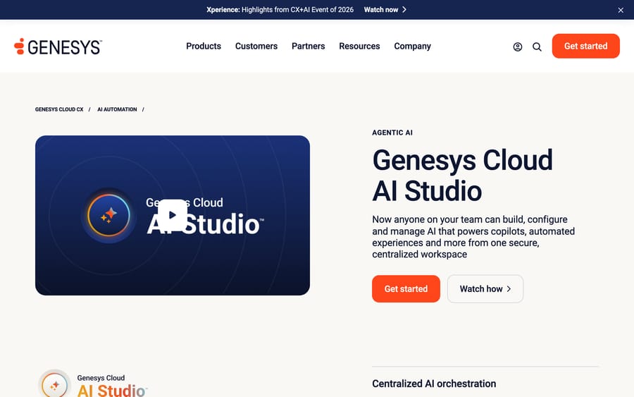This screenshot has height=397, width=634.
Task: Click the Genesys Cloud AI Studio heading
Action: tap(462, 176)
